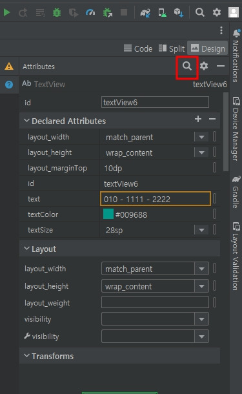Image resolution: width=242 pixels, height=394 pixels.
Task: Switch to Design view tab
Action: (208, 48)
